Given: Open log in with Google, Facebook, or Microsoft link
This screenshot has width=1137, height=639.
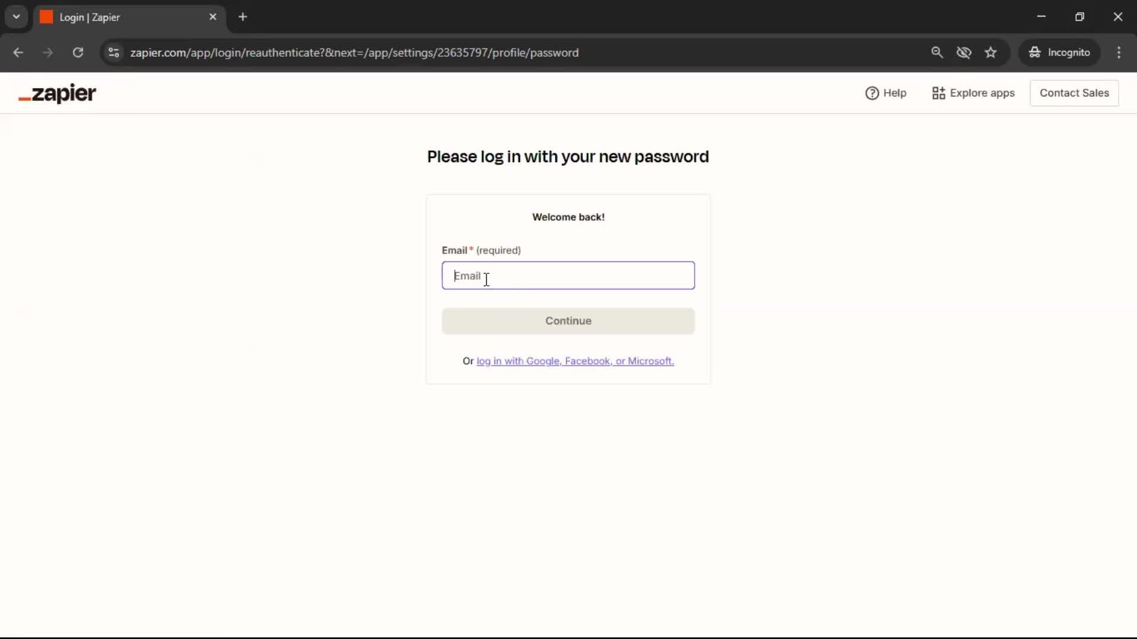Looking at the screenshot, I should coord(575,361).
